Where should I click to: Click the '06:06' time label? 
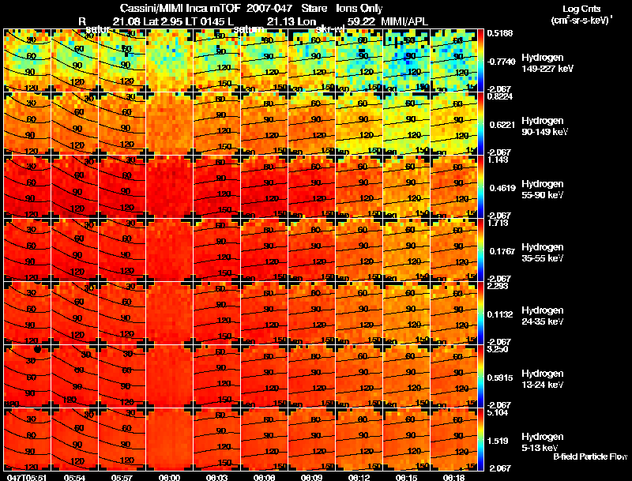coord(264,477)
